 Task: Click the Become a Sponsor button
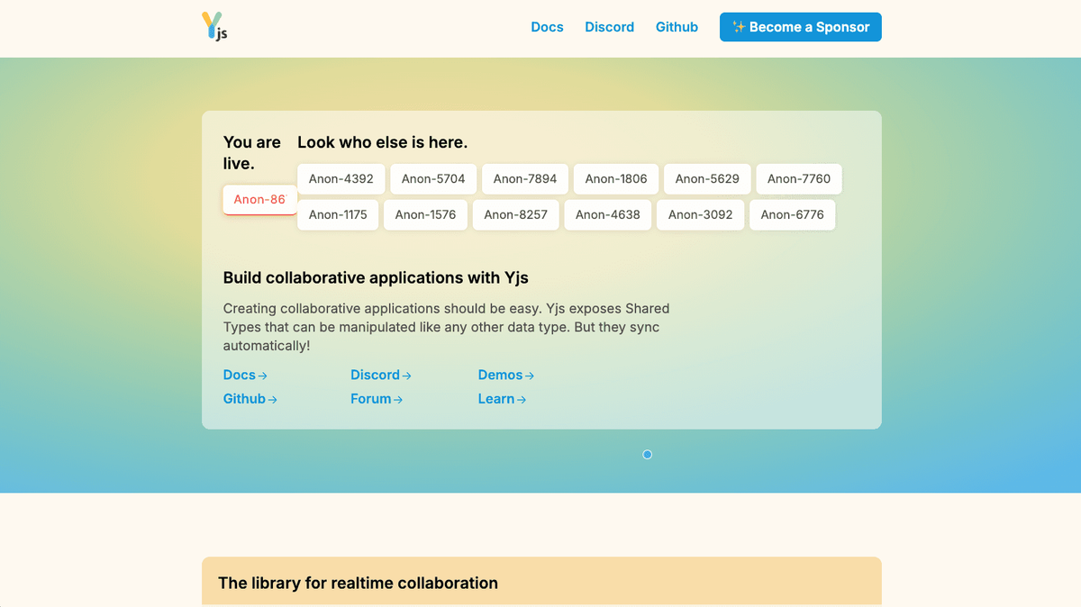tap(800, 27)
